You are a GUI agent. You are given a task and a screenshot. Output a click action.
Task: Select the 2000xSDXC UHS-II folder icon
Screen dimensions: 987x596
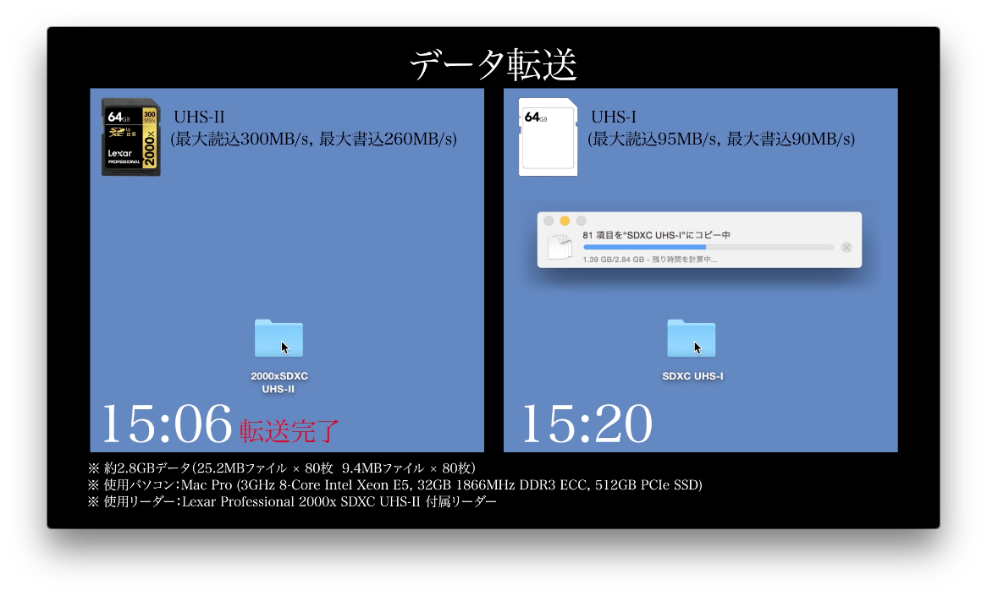tap(278, 338)
